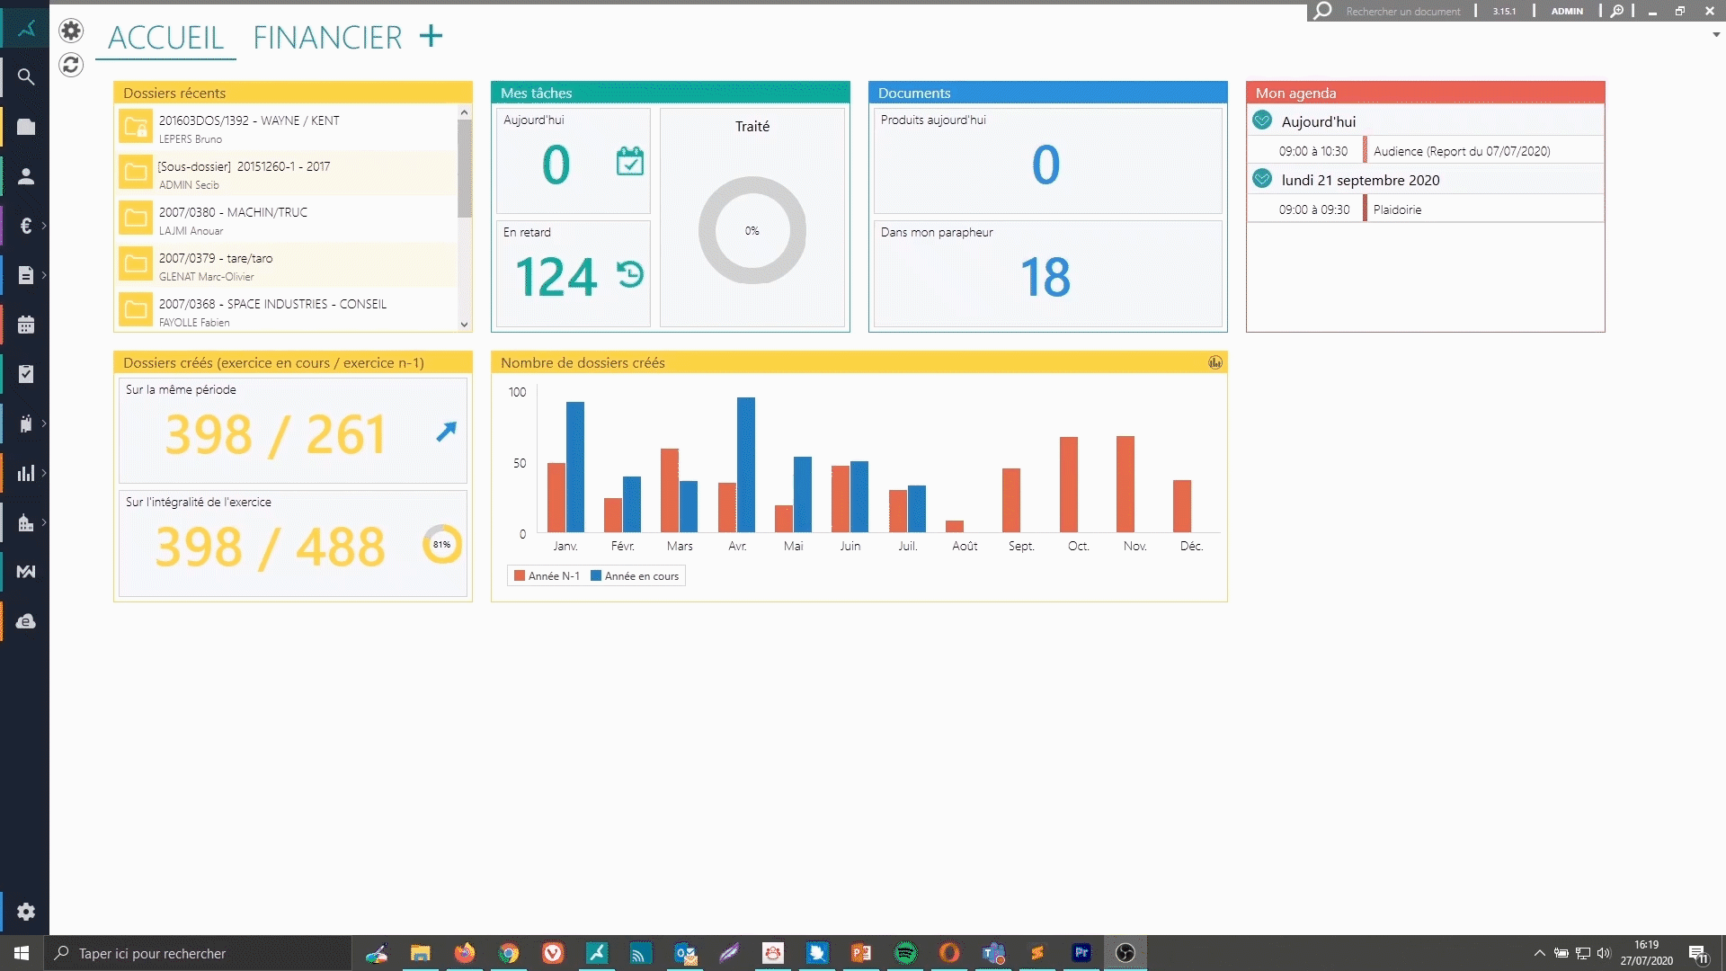The image size is (1726, 971).
Task: Click the export/chart icon on Nombre de dossiers panel
Action: point(1215,363)
